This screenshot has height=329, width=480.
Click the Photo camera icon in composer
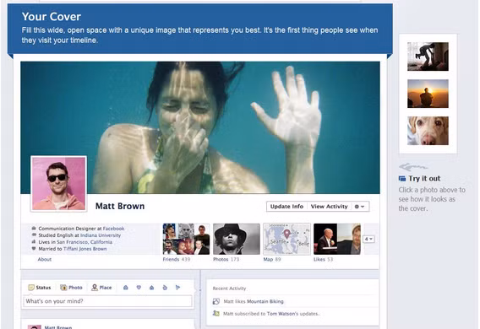pyautogui.click(x=63, y=288)
